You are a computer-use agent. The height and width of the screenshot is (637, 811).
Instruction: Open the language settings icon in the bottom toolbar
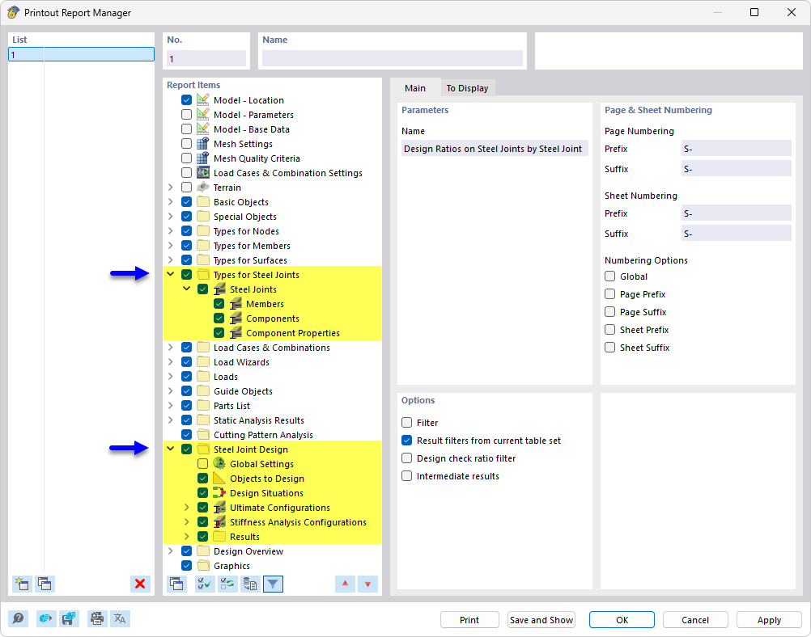click(121, 618)
